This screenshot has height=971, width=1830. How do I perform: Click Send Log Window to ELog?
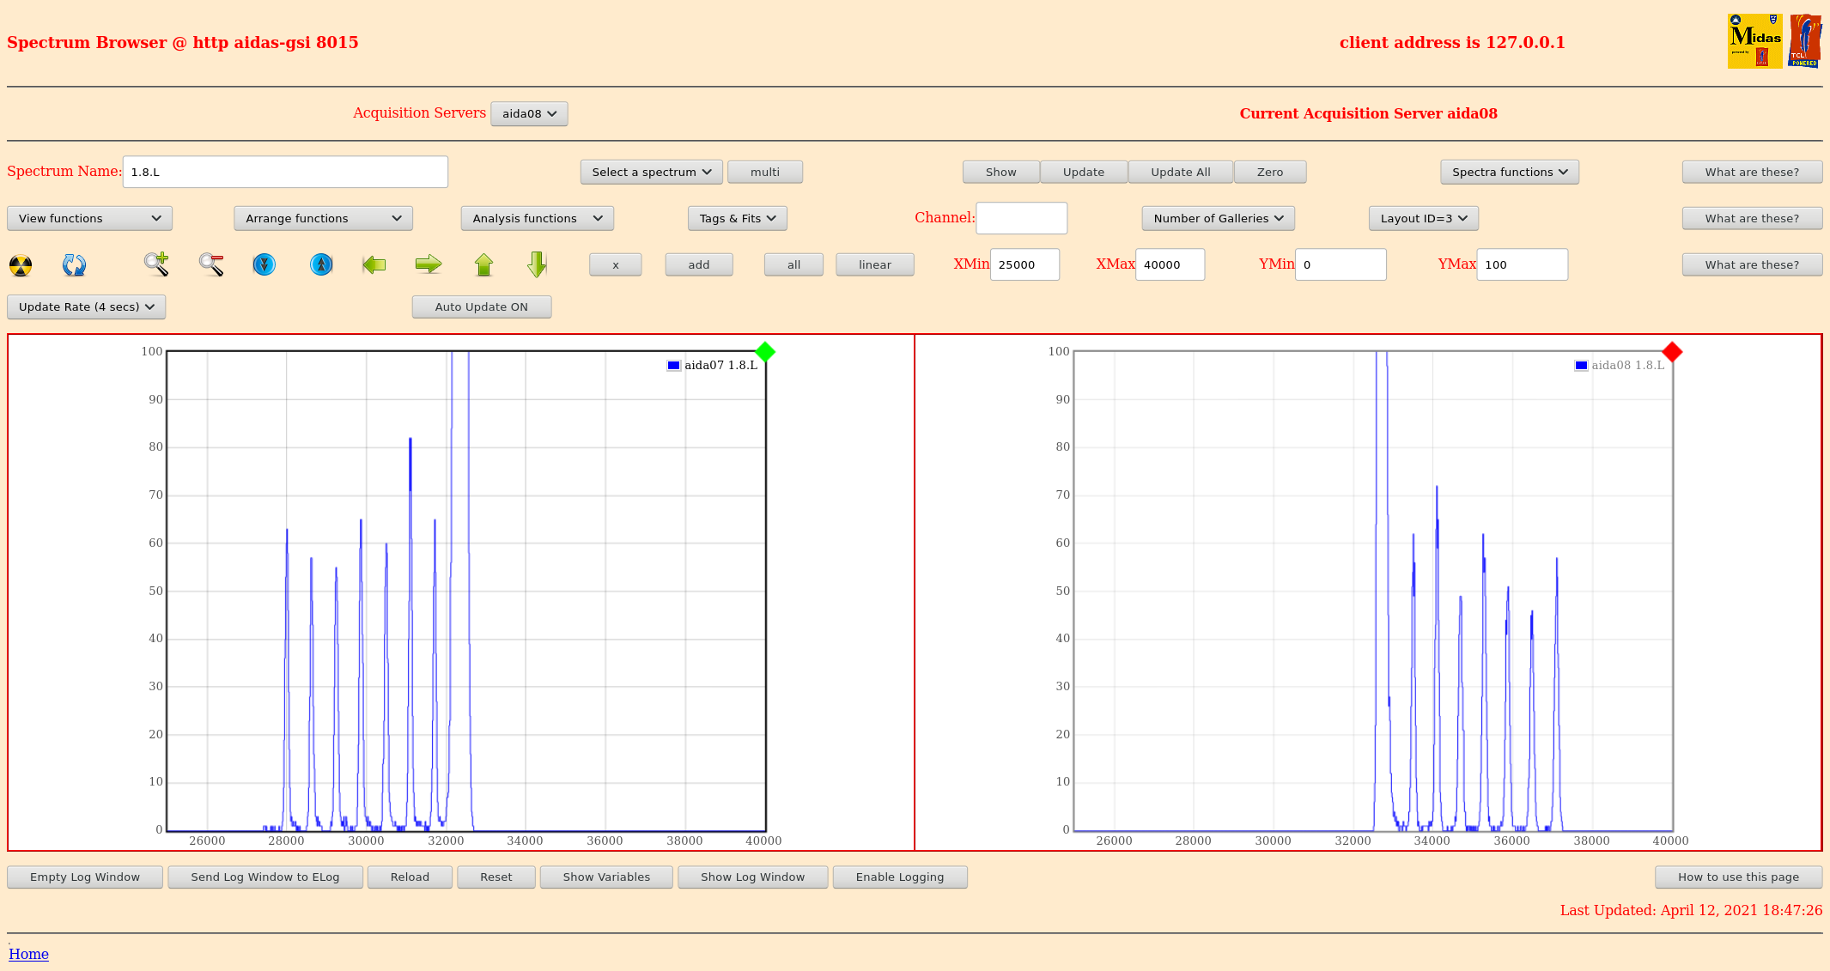pos(265,877)
